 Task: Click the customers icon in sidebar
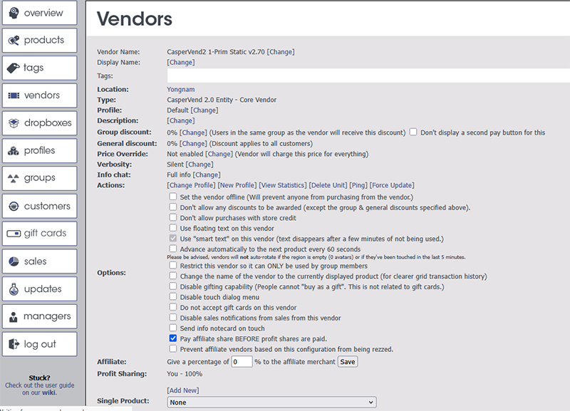point(14,207)
